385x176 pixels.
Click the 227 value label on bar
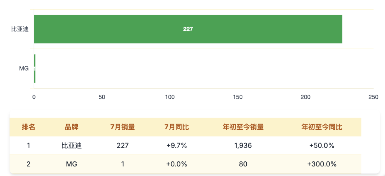pos(188,29)
